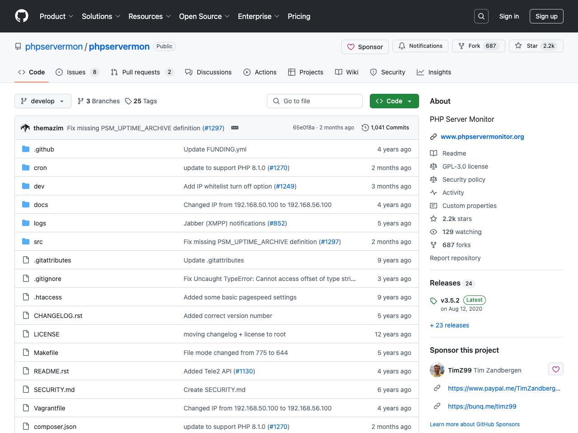This screenshot has height=433, width=578.
Task: Open www.phpservermonitor.org link
Action: pyautogui.click(x=482, y=137)
